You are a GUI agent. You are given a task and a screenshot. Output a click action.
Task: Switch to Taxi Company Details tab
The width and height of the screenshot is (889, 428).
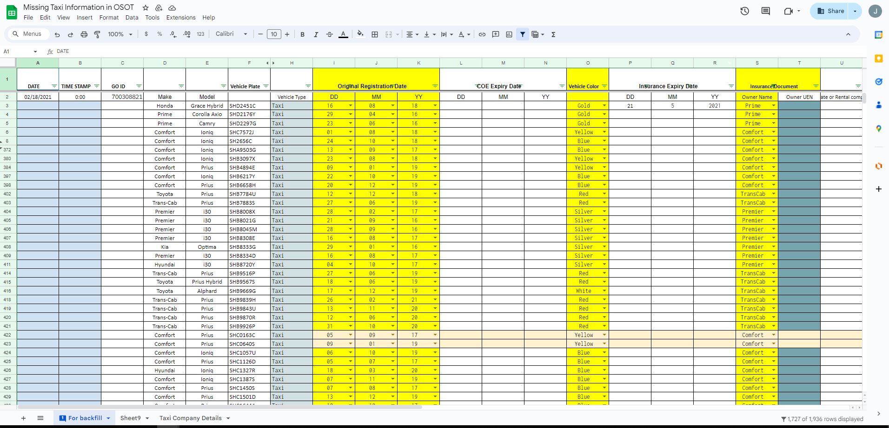[191, 418]
